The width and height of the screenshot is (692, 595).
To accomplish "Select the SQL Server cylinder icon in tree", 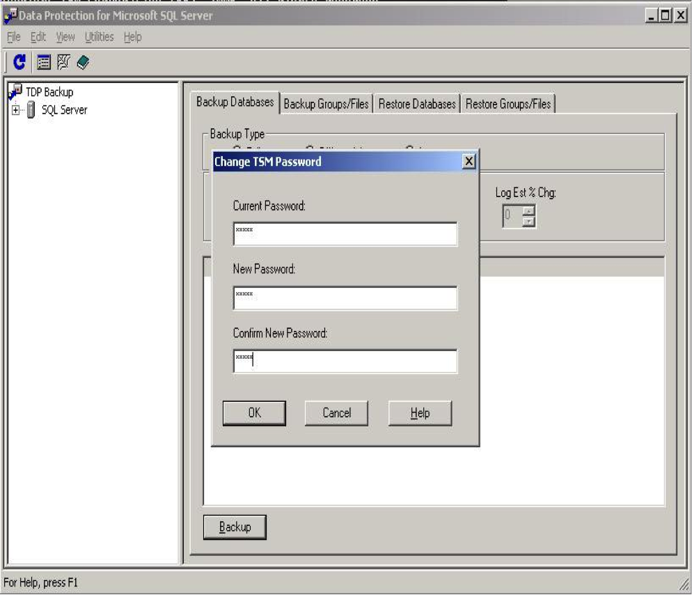I will click(31, 109).
